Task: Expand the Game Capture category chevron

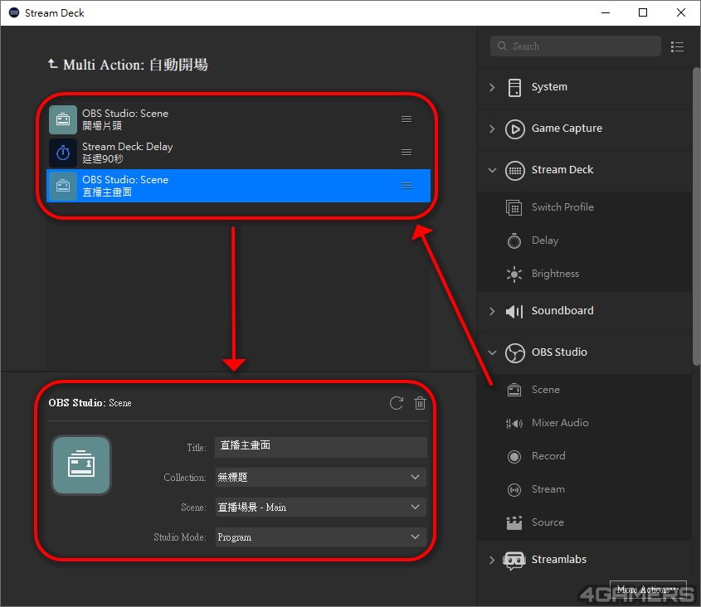Action: (492, 129)
